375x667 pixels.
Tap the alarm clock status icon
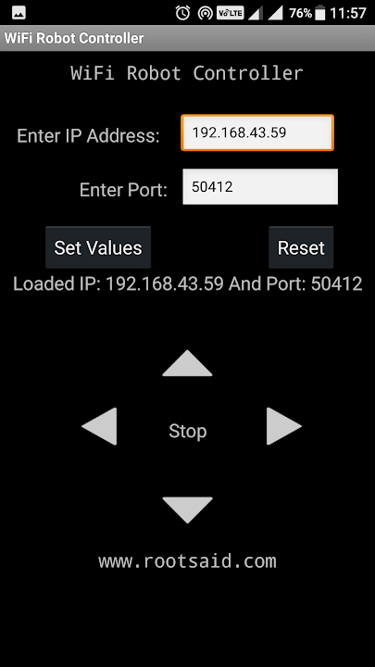[182, 13]
